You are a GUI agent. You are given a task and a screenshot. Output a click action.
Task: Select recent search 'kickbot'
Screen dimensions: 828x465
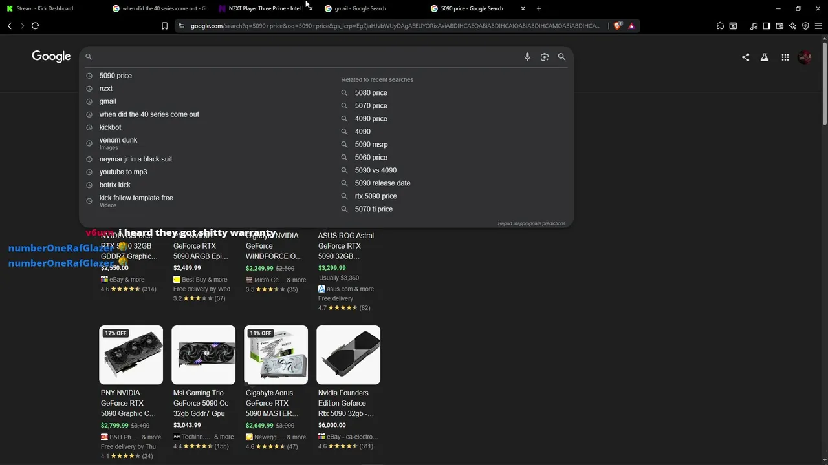coord(110,127)
